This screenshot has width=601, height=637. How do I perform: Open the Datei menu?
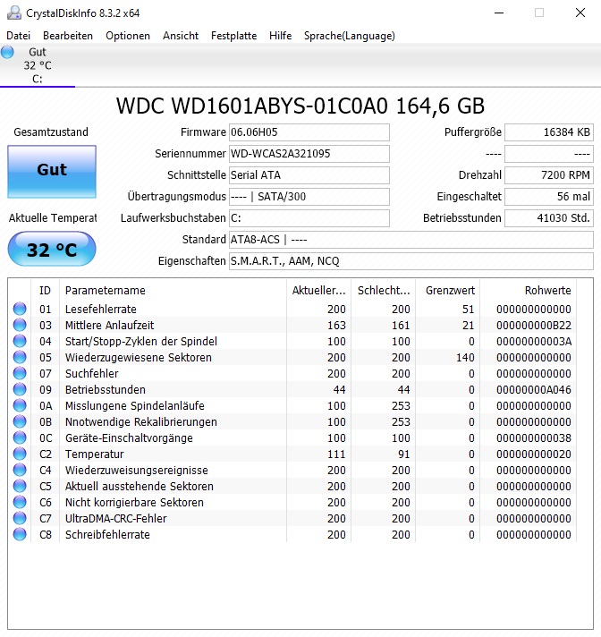(x=18, y=36)
